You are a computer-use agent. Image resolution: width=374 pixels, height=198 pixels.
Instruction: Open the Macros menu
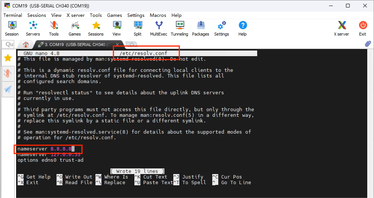coord(158,15)
